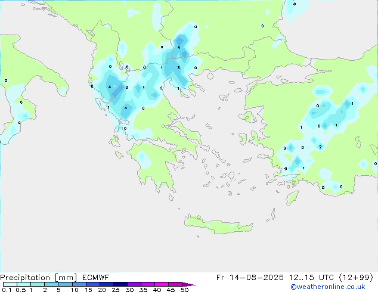Select the 20–25 mm dark blue swatch

coord(107,284)
